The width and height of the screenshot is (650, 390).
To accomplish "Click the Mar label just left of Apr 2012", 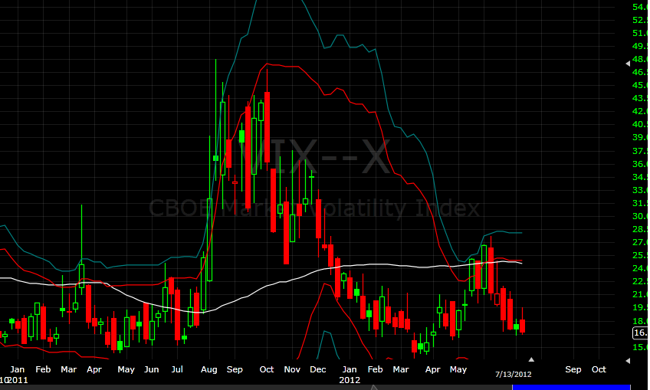I will (400, 369).
